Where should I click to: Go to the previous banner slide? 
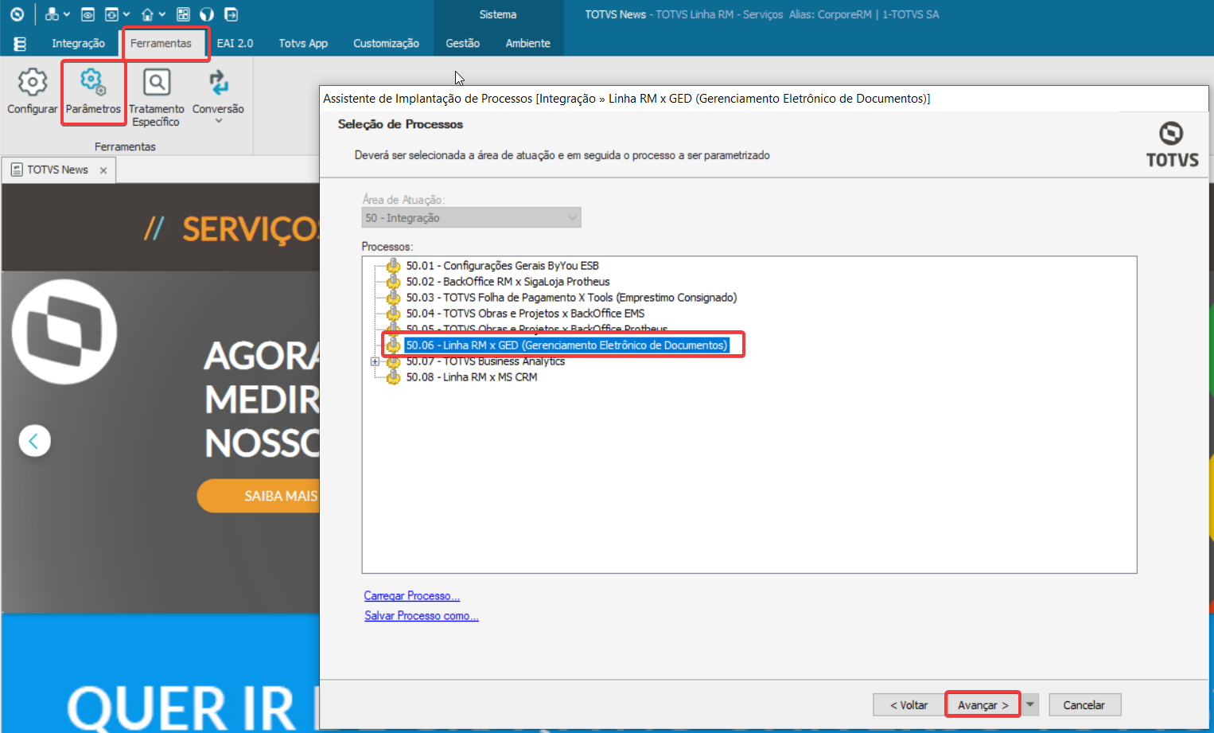click(34, 441)
